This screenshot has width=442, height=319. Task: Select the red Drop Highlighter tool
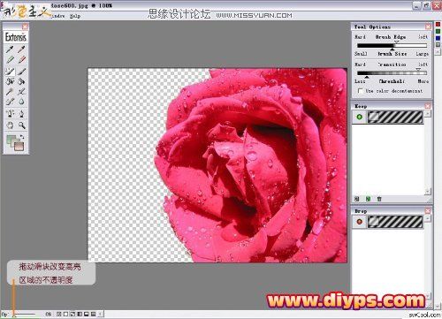(21, 60)
